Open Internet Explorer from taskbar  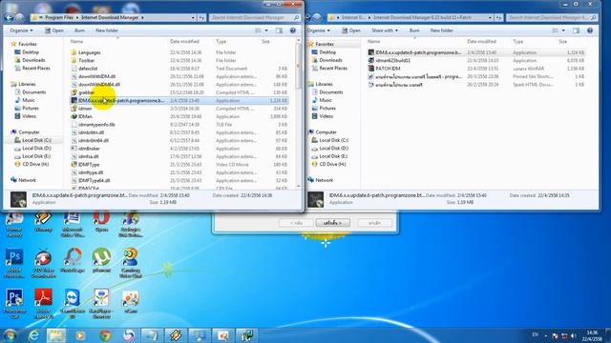pyautogui.click(x=34, y=335)
